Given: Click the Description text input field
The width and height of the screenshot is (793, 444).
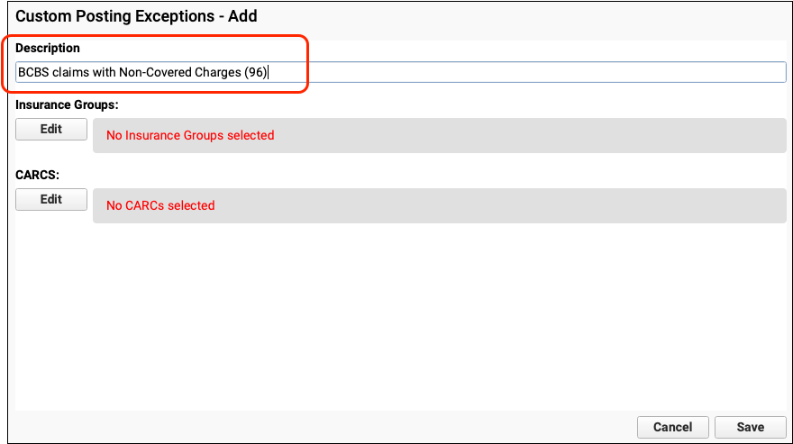Looking at the screenshot, I should tap(401, 72).
